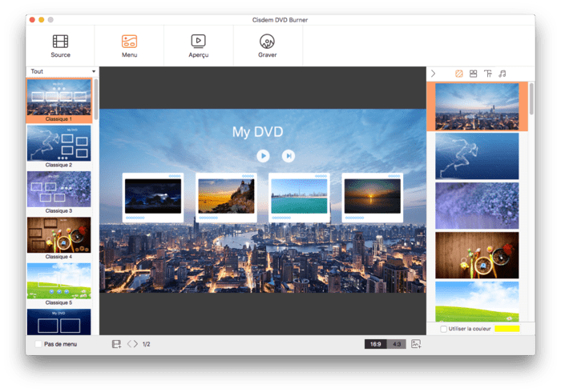Image resolution: width=561 pixels, height=392 pixels.
Task: Go to next menu page arrow
Action: 135,344
